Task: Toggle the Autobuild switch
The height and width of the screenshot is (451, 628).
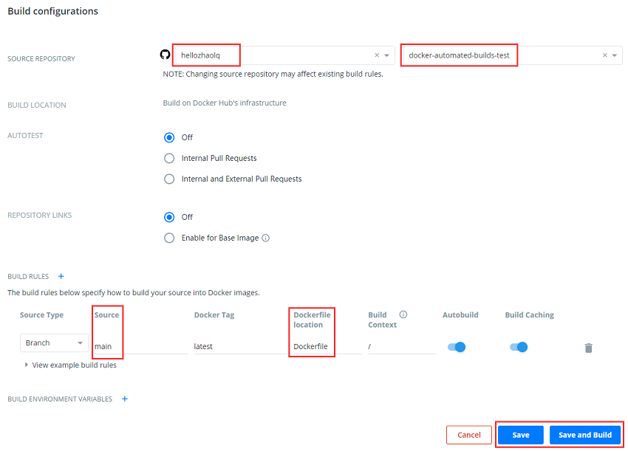Action: pyautogui.click(x=457, y=347)
